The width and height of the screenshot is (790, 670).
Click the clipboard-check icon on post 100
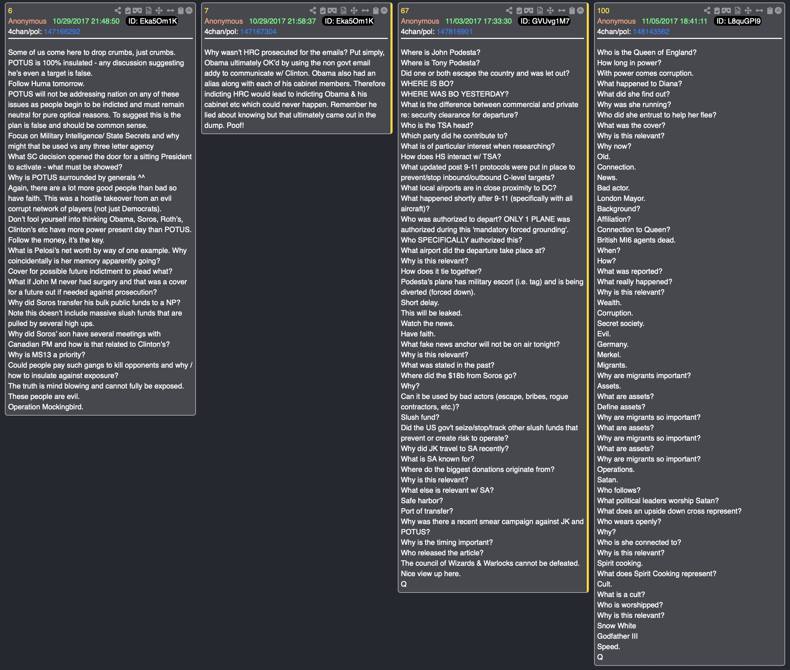(717, 10)
